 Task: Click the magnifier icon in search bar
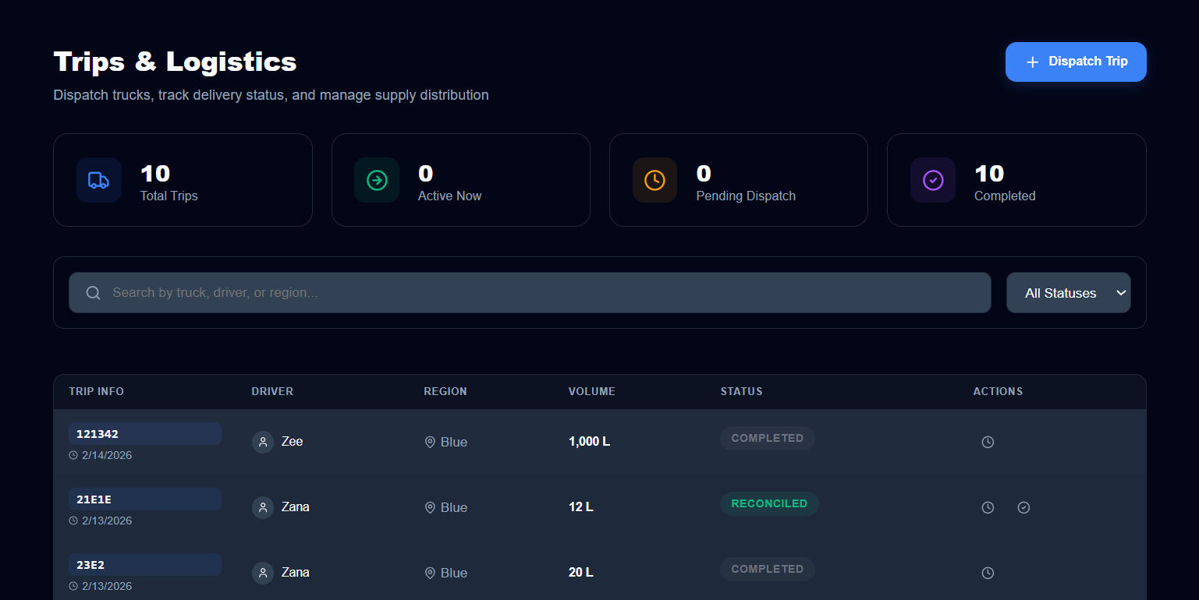(93, 293)
